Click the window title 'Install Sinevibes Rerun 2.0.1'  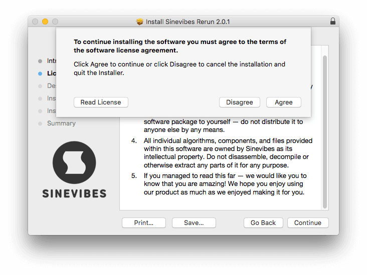pyautogui.click(x=188, y=21)
